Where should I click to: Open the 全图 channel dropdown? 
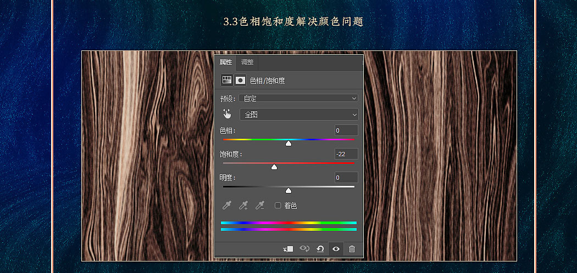tap(299, 115)
